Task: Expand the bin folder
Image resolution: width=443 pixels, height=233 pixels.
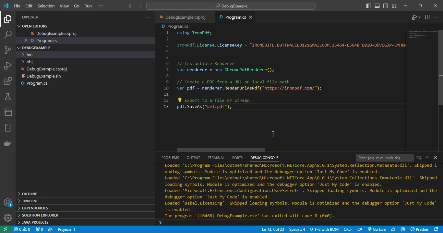Action: (85, 55)
